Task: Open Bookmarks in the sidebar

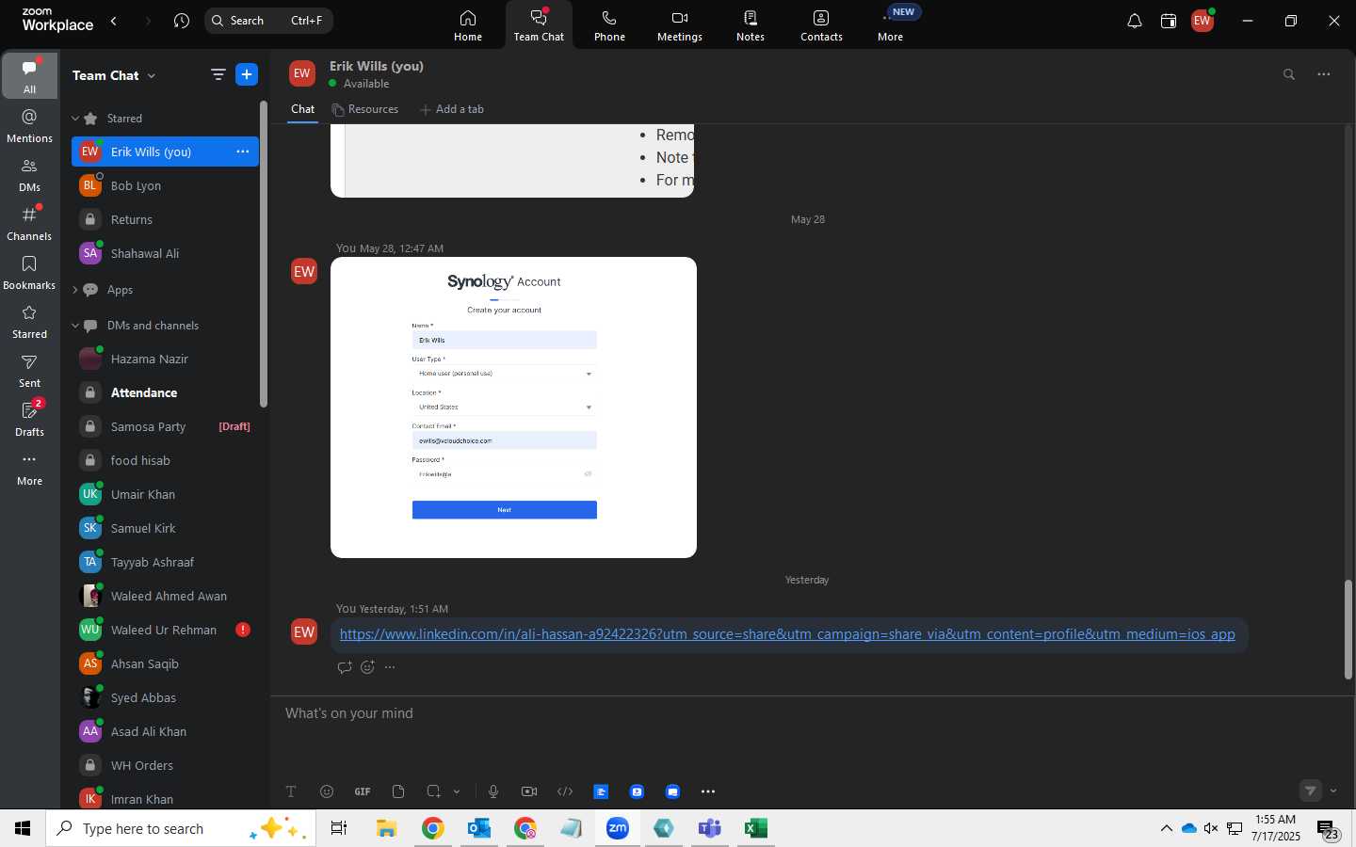Action: (x=30, y=272)
